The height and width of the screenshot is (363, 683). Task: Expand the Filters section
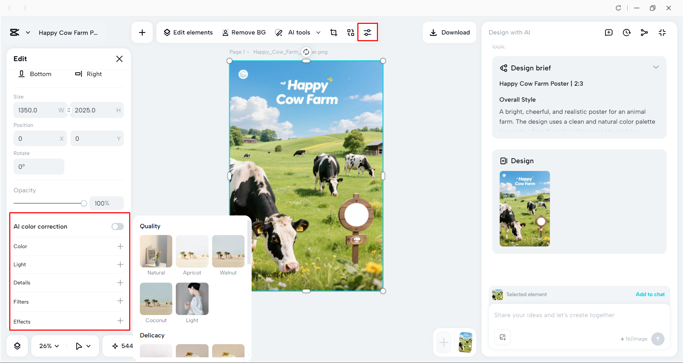click(120, 301)
